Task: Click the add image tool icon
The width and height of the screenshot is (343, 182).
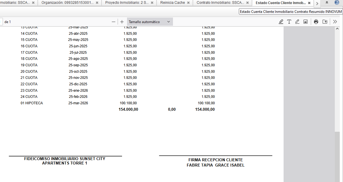Action: [306, 22]
